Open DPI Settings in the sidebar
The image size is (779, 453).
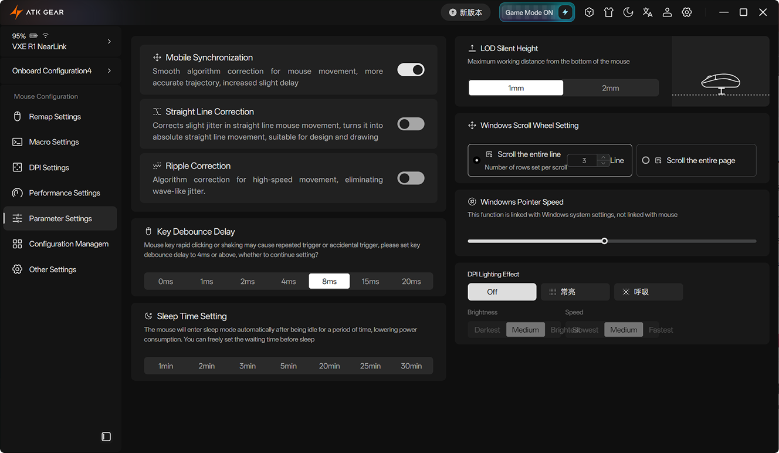click(49, 168)
